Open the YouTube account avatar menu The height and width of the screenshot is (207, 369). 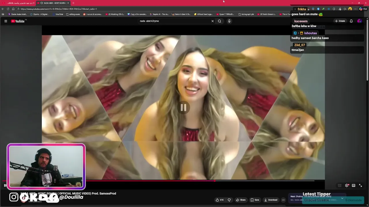359,21
